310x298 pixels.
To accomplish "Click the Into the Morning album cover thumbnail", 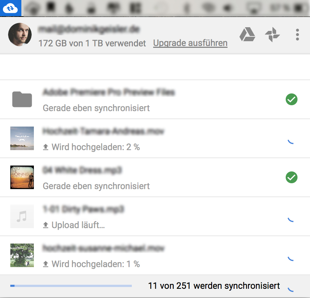I will pyautogui.click(x=22, y=177).
